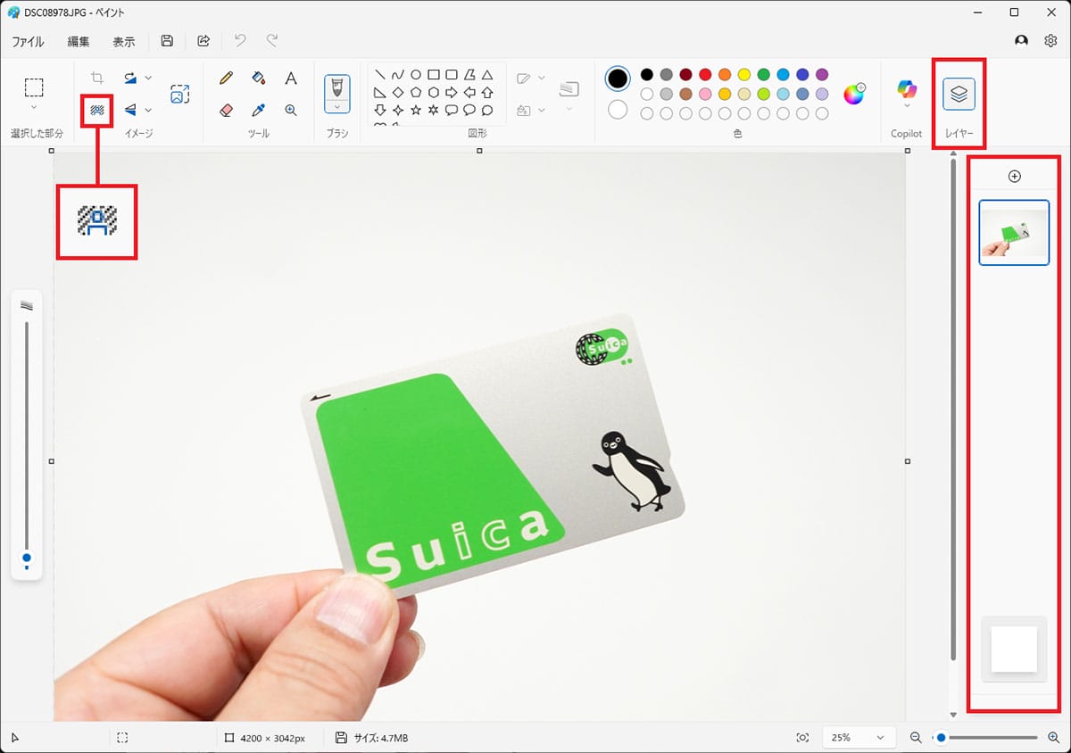Click the canvas vertical scrollbar

coord(953,410)
